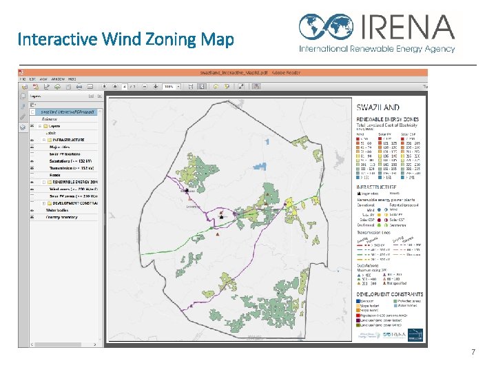
Task: Toggle visibility of Wind zones layer
Action: [32, 189]
